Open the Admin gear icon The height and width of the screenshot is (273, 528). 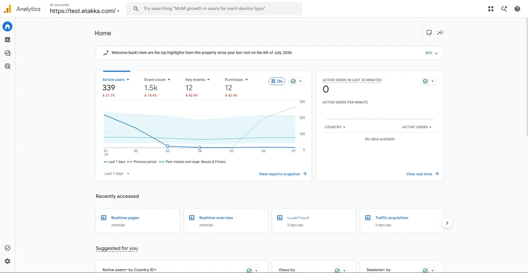tap(7, 261)
